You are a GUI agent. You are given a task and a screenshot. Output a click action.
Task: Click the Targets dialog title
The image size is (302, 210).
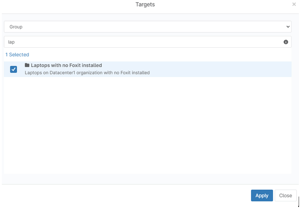(145, 5)
